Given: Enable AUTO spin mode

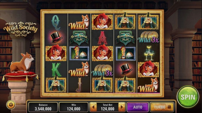Looking at the screenshot, I should tap(138, 107).
